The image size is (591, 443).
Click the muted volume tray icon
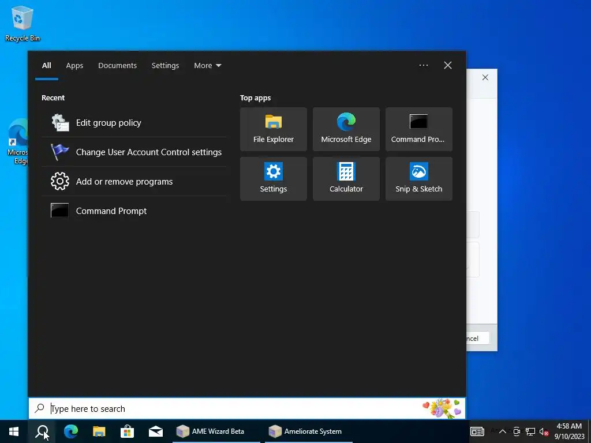[x=544, y=431]
